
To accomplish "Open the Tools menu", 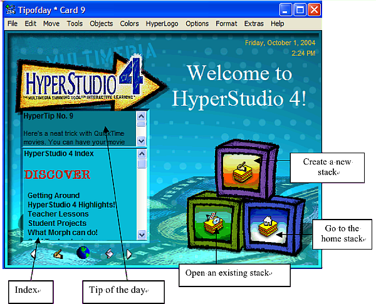I will tap(75, 24).
